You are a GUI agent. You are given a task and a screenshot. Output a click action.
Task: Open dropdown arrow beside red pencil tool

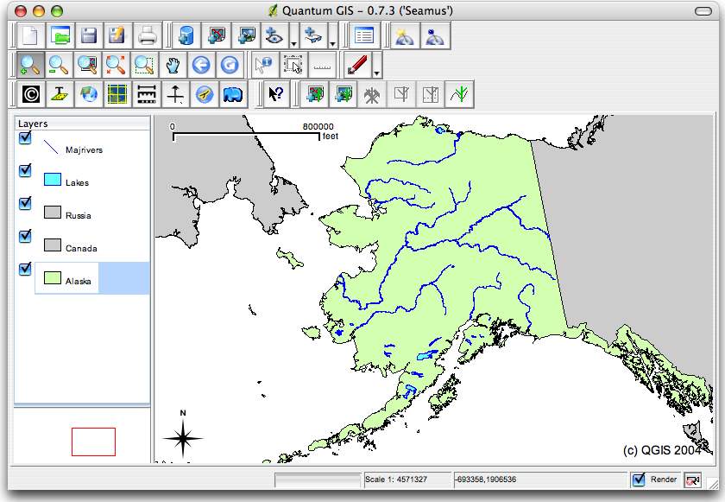click(376, 73)
